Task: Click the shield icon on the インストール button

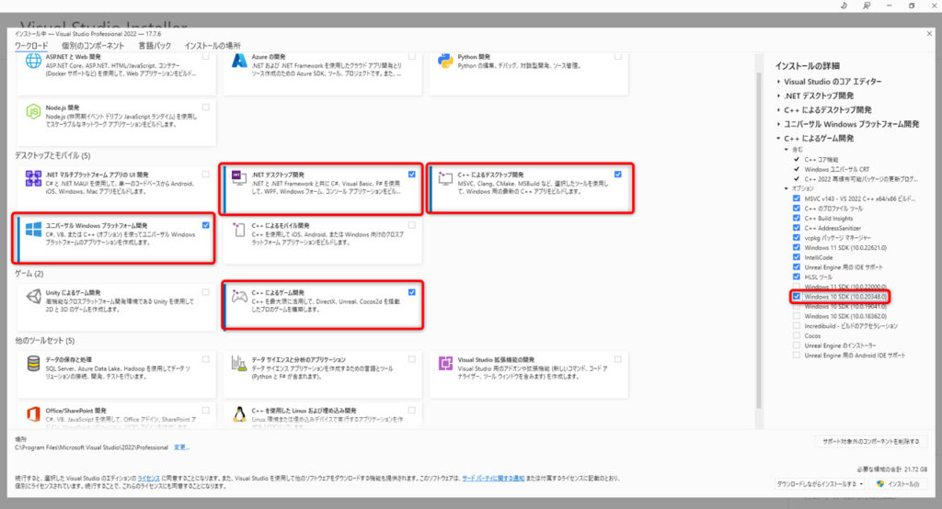Action: pos(880,484)
